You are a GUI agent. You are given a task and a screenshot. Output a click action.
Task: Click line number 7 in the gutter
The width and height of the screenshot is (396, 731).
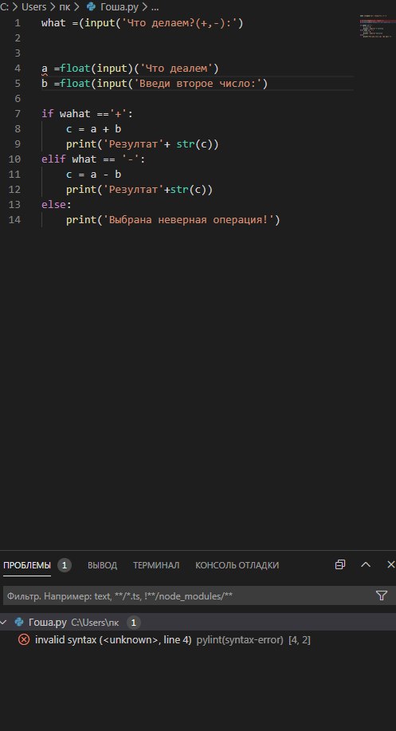[18, 113]
